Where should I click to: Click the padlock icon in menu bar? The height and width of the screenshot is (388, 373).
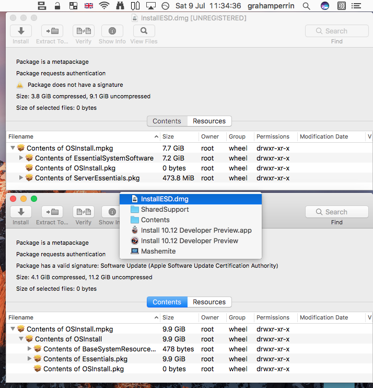(x=57, y=6)
